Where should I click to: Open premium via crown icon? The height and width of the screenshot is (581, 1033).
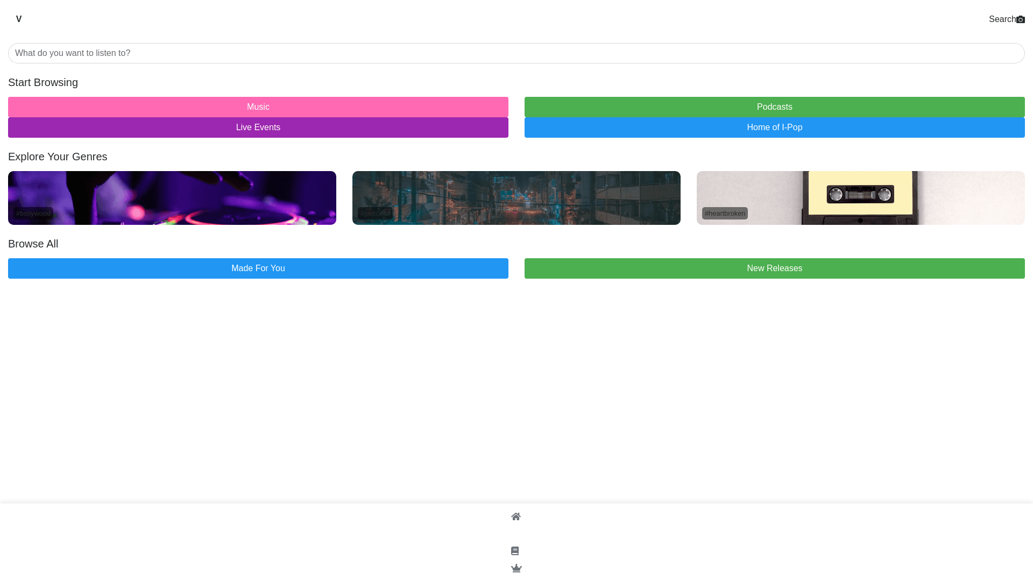(x=516, y=568)
